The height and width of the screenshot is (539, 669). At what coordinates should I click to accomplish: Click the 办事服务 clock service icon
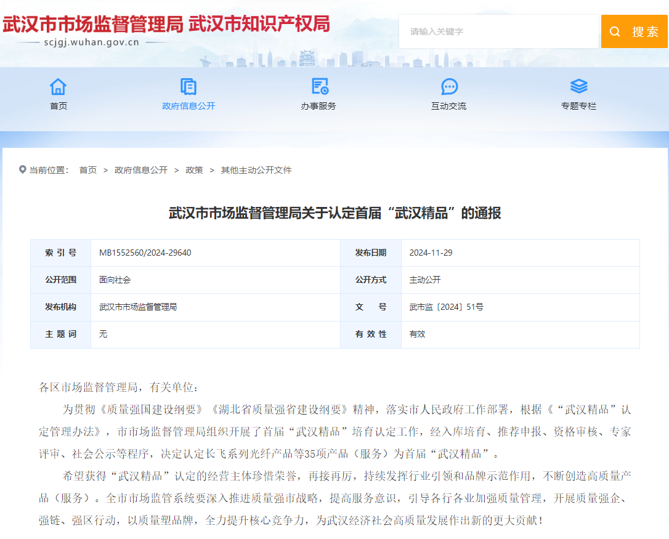click(318, 87)
